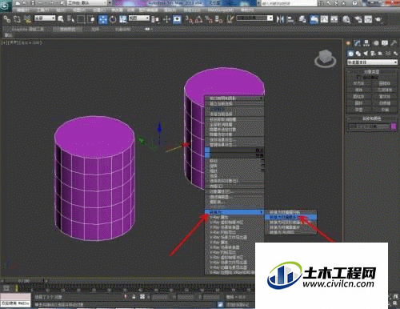Click the object name input field
The image size is (400, 309).
point(369,126)
